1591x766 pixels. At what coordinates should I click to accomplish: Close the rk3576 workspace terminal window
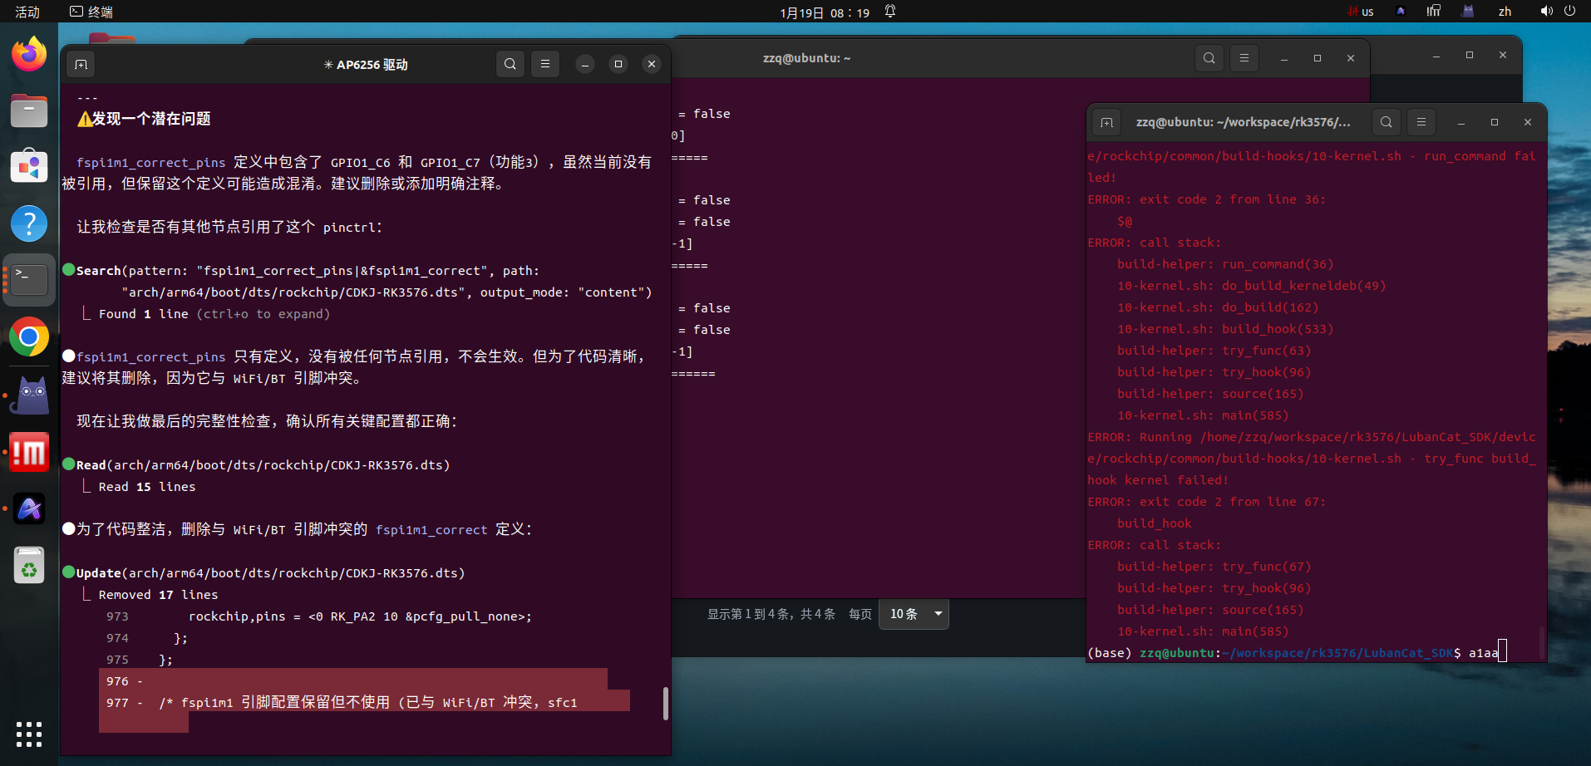(x=1528, y=122)
